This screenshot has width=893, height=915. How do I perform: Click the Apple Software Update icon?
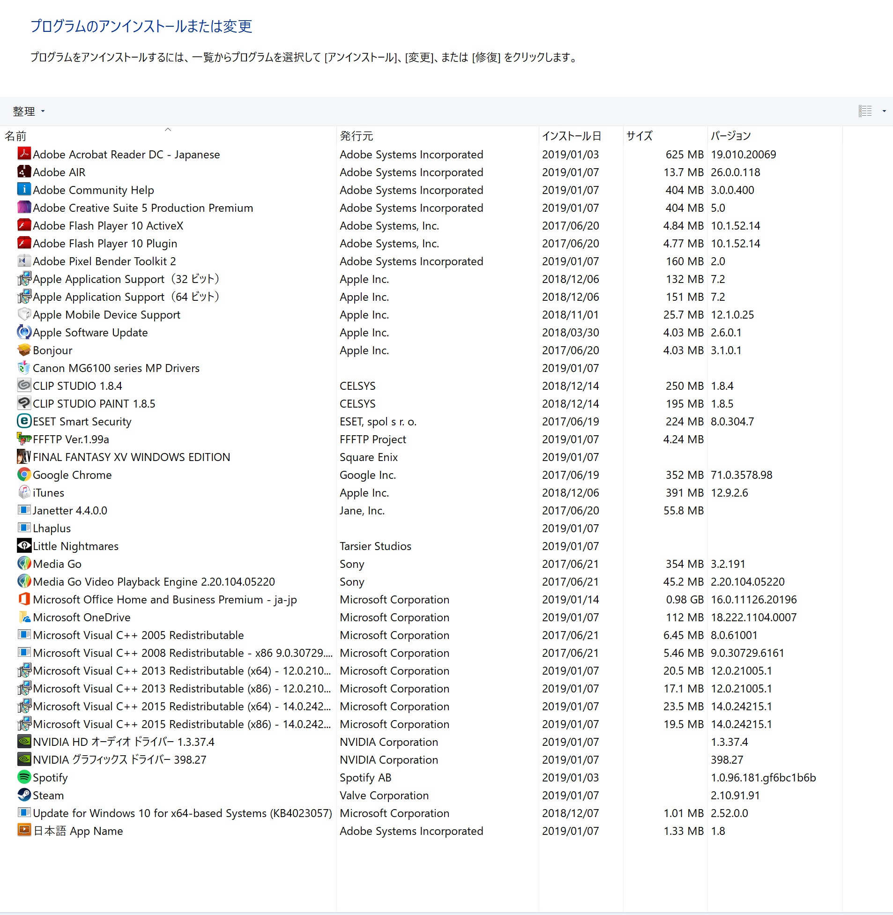click(24, 332)
